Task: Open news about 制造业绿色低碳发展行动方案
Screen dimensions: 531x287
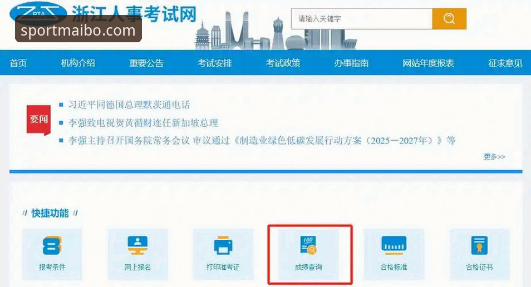Action: (x=262, y=140)
